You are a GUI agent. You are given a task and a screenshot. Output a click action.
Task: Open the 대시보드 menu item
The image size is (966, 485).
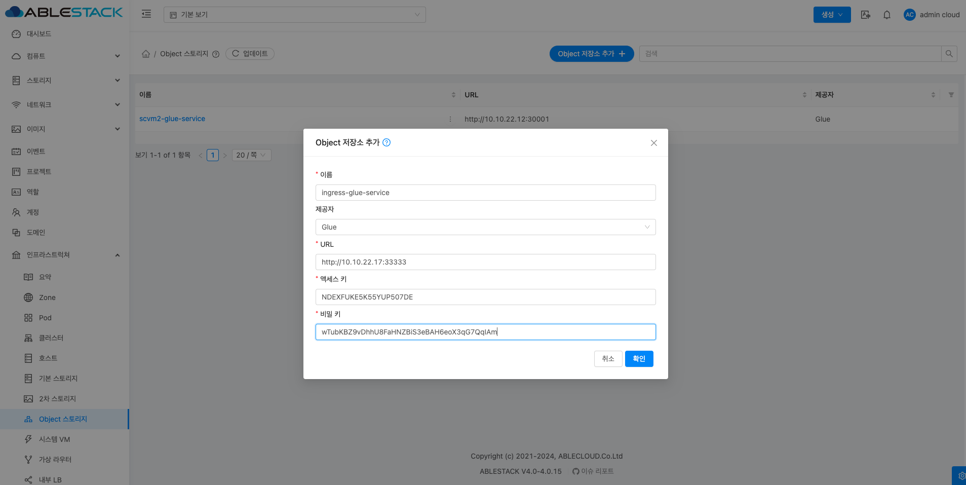point(39,34)
